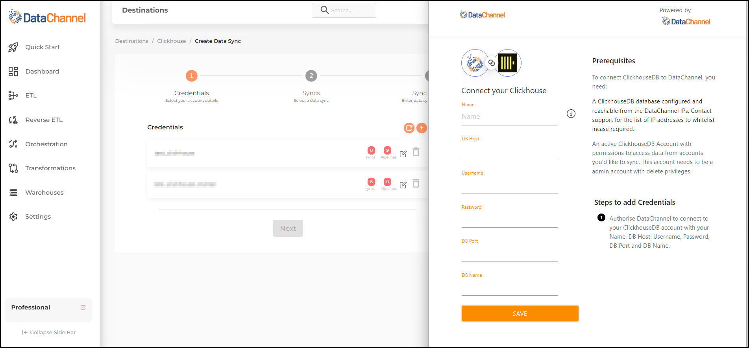749x348 pixels.
Task: Focus the DB Name input field
Action: pos(510,288)
